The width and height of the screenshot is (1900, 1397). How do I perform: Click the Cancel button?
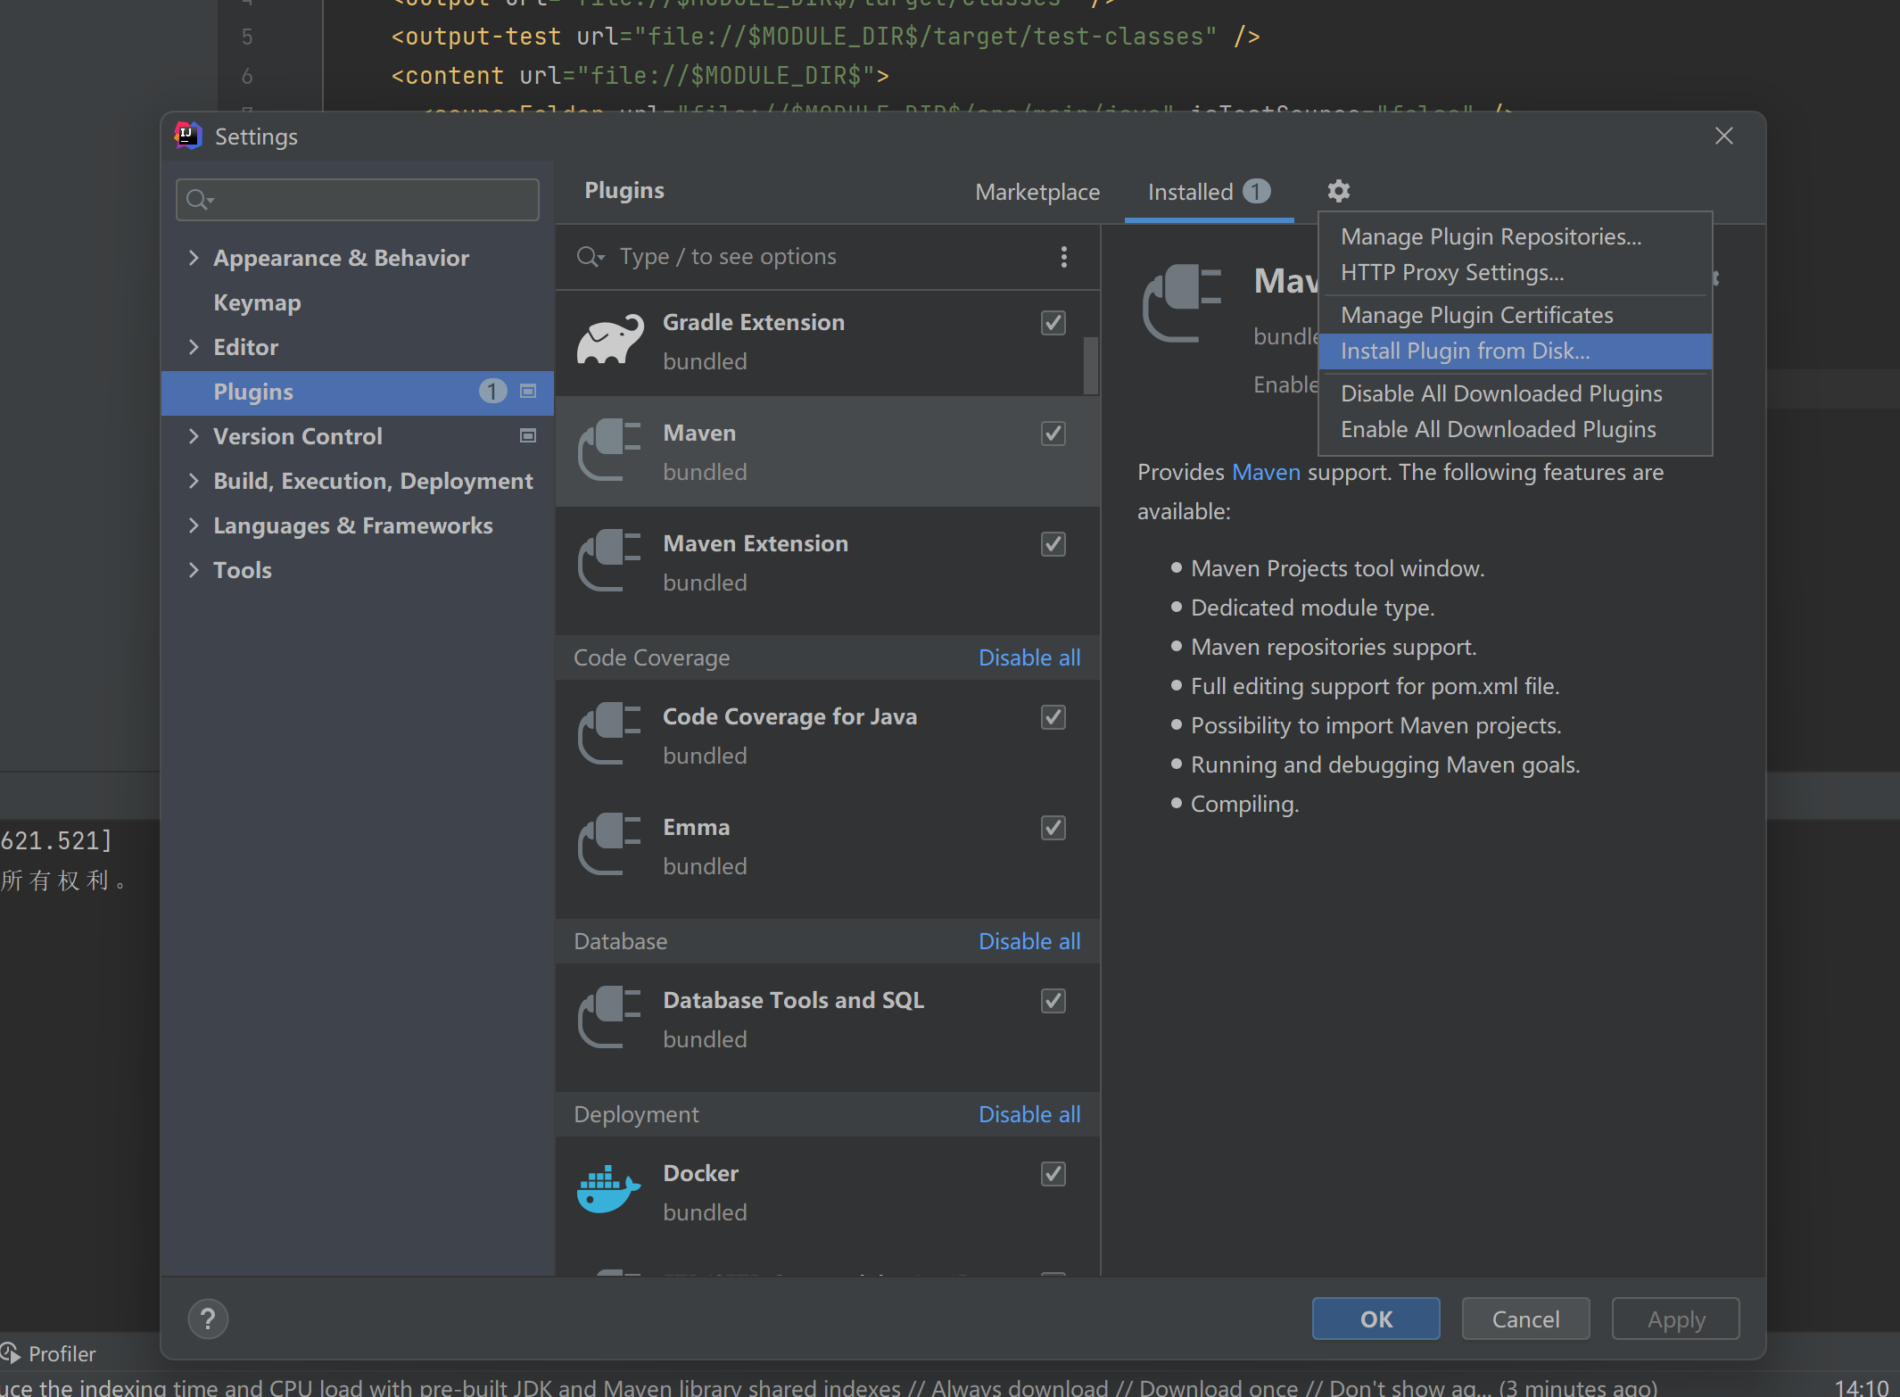click(x=1525, y=1318)
